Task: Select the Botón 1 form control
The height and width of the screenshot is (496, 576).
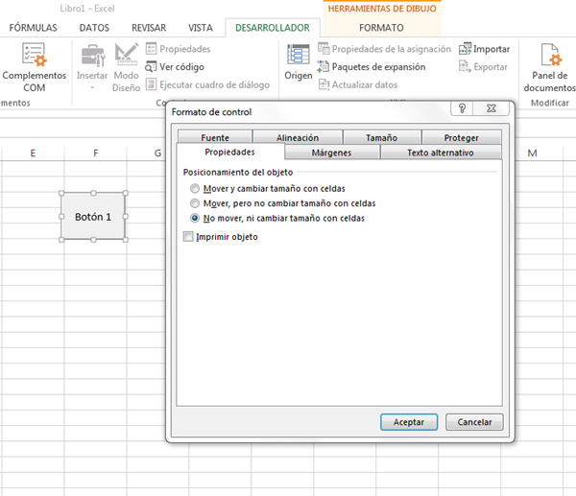Action: pos(93,217)
